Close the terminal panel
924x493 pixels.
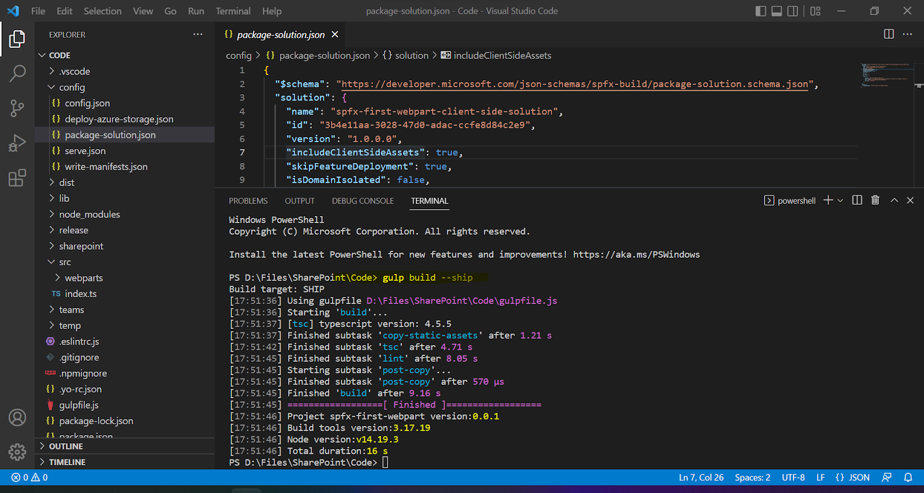coord(910,200)
